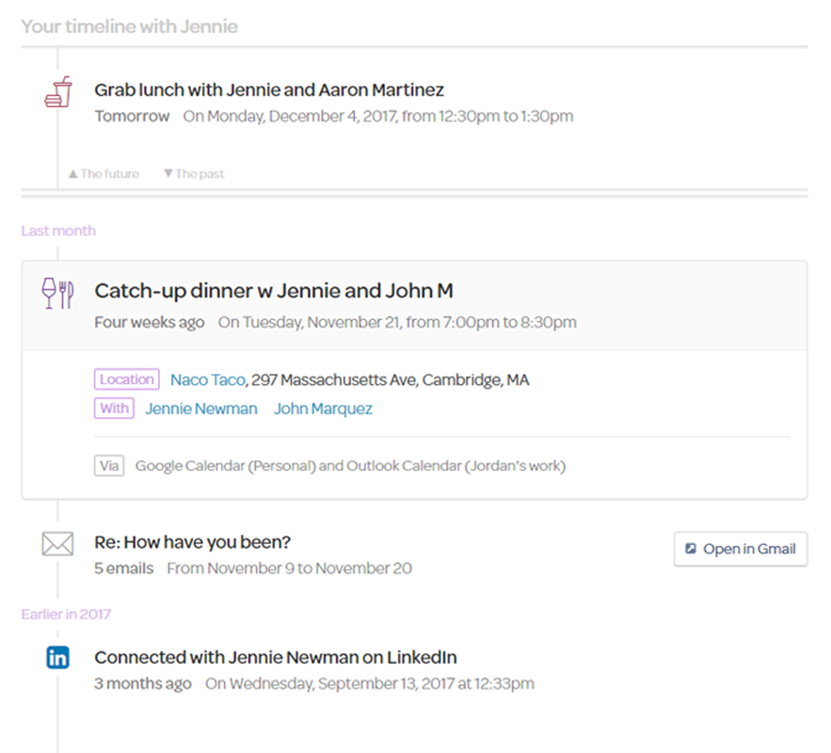Jump to the Earlier in 2017 marker
The image size is (831, 753).
pyautogui.click(x=66, y=615)
